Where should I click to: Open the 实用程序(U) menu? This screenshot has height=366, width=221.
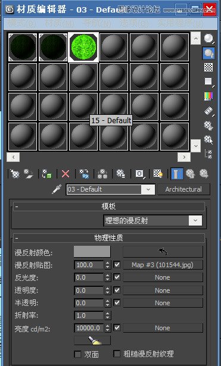click(x=180, y=23)
